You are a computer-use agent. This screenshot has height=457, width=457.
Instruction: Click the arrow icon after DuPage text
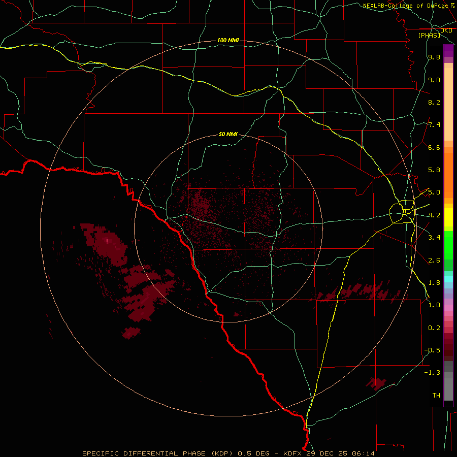[452, 5]
